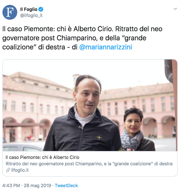The width and height of the screenshot is (180, 192).
Task: Open the @mariannarizzini mention
Action: [106, 47]
